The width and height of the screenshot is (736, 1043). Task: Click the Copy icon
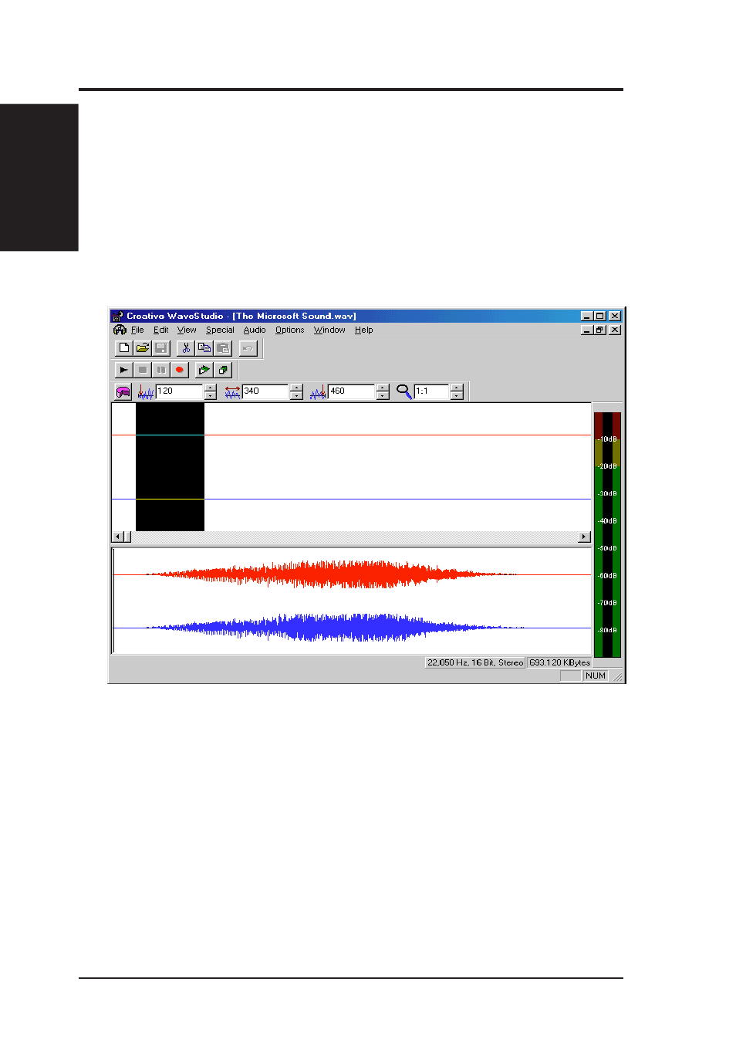(x=204, y=348)
